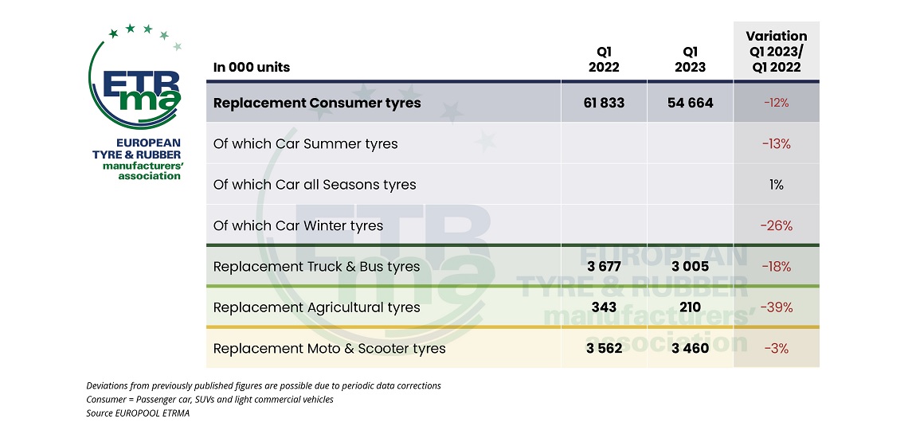Screen dimensions: 908x438
Task: Click the 3 005 truck tyres value
Action: click(690, 267)
